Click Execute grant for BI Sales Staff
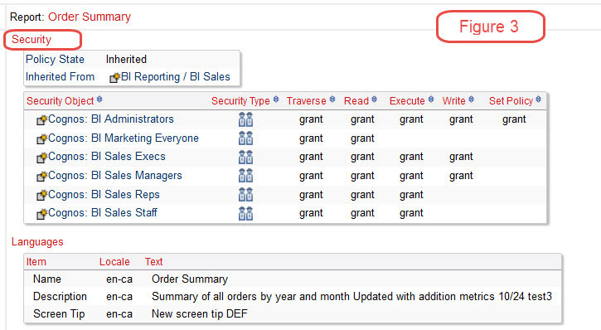The width and height of the screenshot is (601, 330). pyautogui.click(x=411, y=213)
